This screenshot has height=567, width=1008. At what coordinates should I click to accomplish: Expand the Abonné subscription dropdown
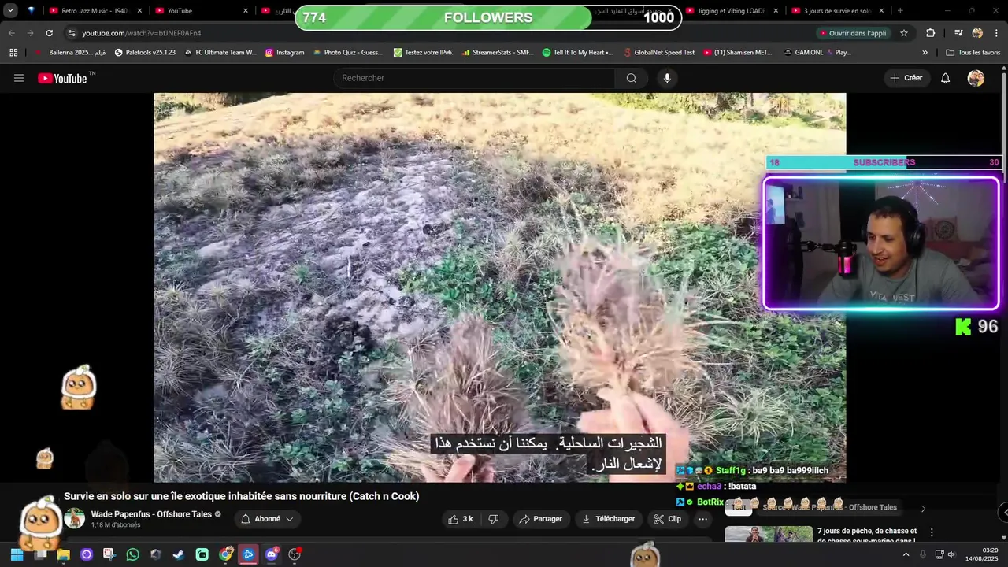267,519
